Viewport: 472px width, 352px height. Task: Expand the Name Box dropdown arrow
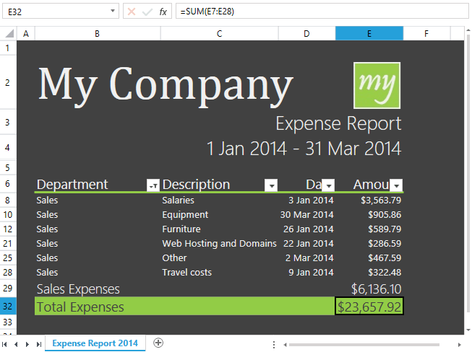point(112,12)
